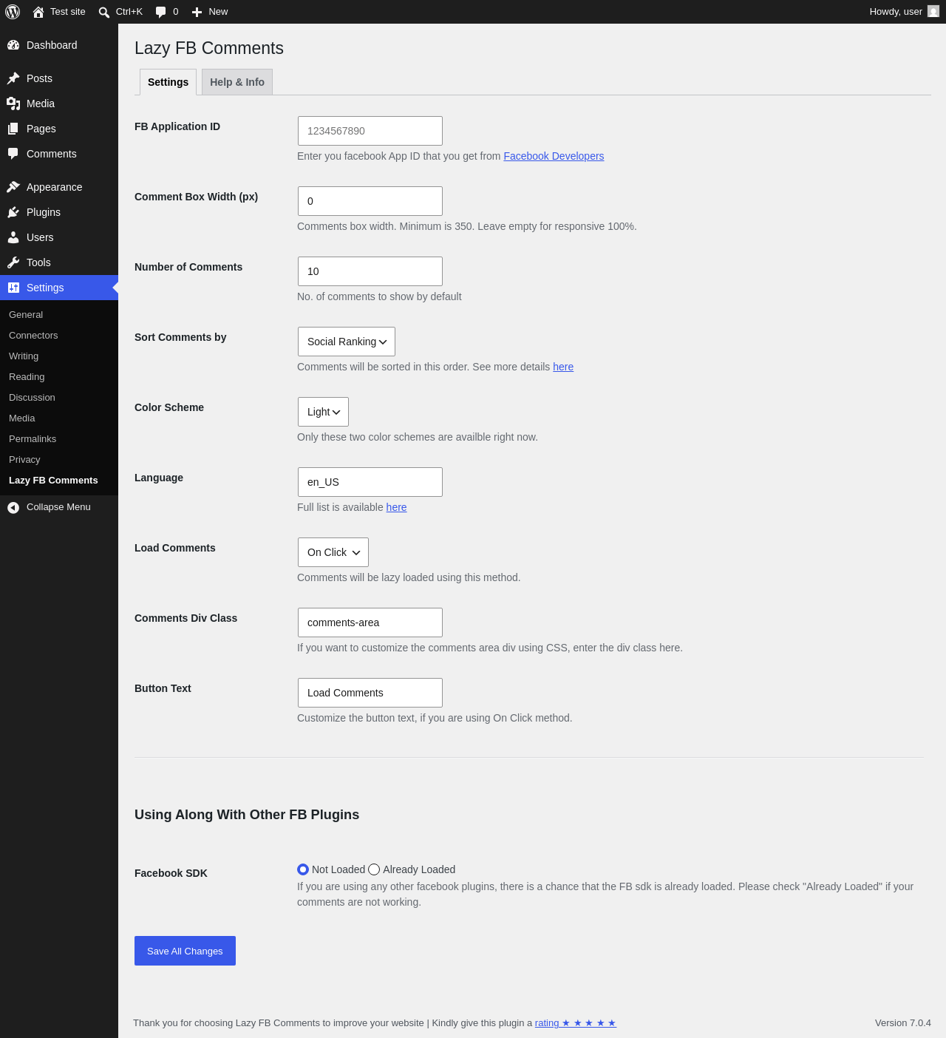The height and width of the screenshot is (1038, 946).
Task: Focus the Comments Div Class field
Action: pyautogui.click(x=370, y=623)
